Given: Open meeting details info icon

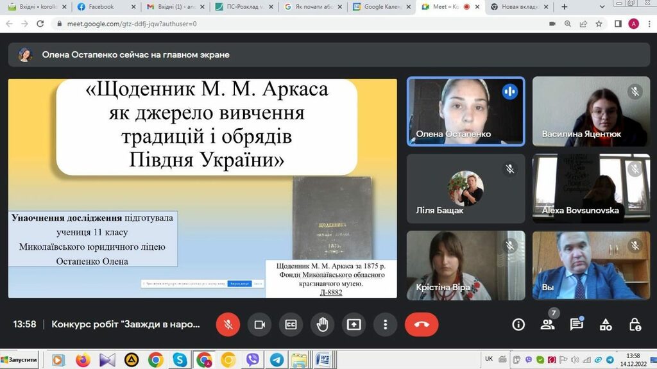Looking at the screenshot, I should (x=518, y=324).
